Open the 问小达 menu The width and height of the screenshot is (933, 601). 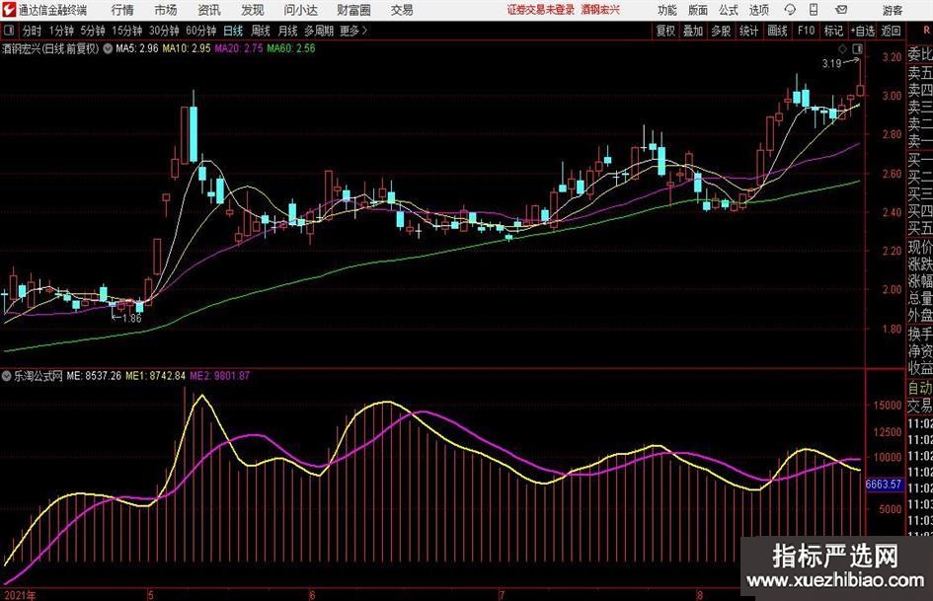(300, 10)
